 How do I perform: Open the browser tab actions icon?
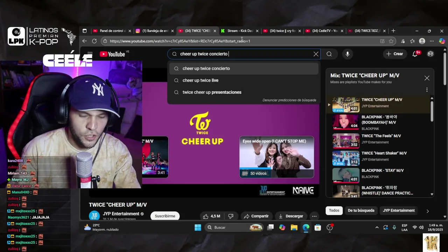click(84, 31)
